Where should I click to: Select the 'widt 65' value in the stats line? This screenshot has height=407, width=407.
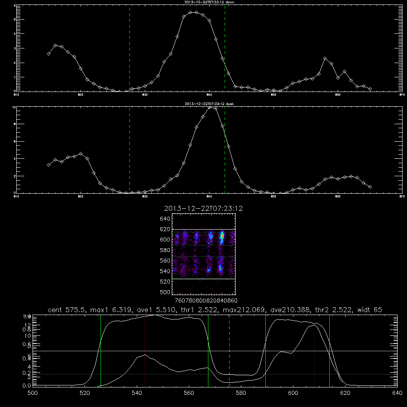pos(370,310)
